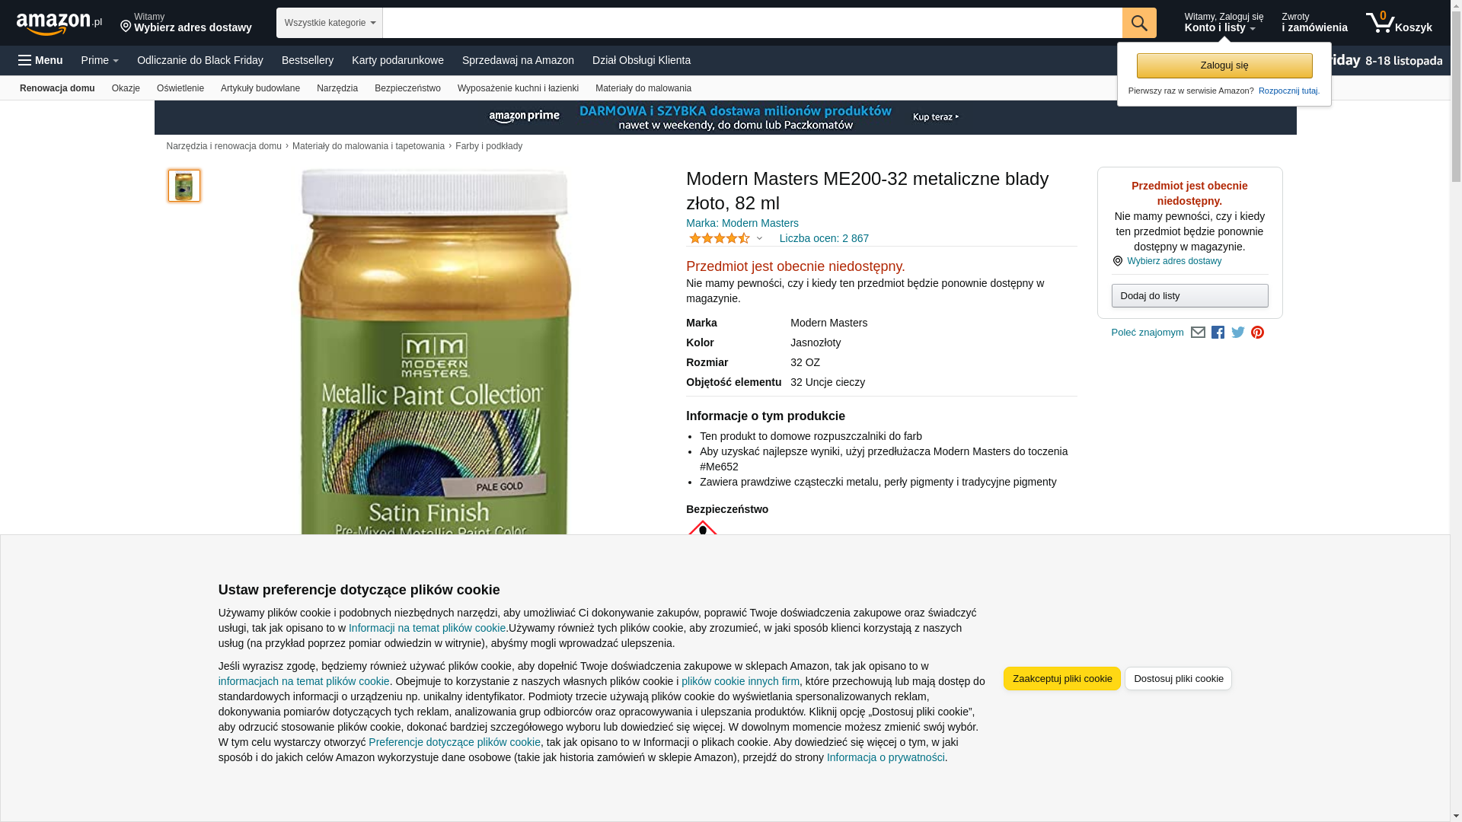The height and width of the screenshot is (822, 1462).
Task: Click the 4.5-star rating icons
Action: 720,238
